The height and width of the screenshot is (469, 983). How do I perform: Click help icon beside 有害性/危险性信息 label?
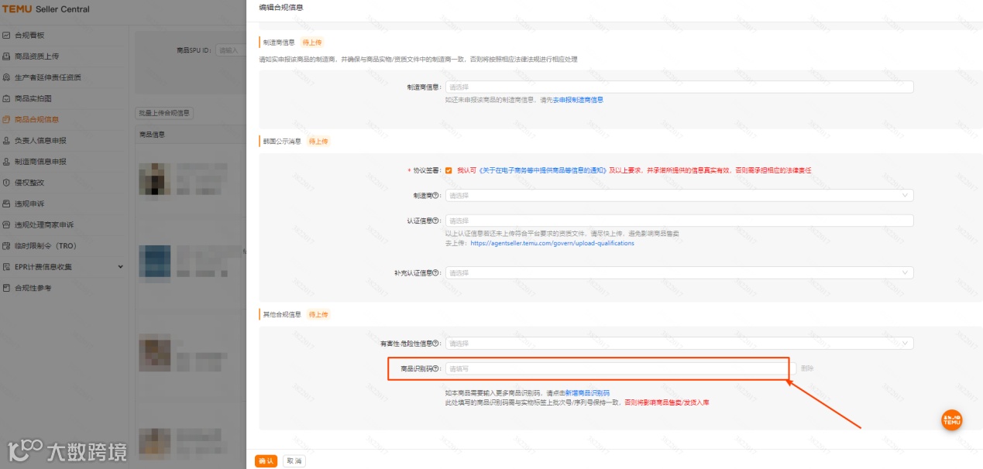[x=437, y=344]
